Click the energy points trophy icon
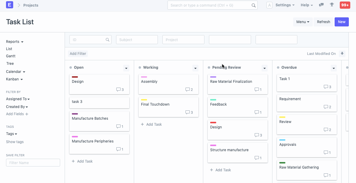Viewport: 356px width, 183px height. click(332, 5)
